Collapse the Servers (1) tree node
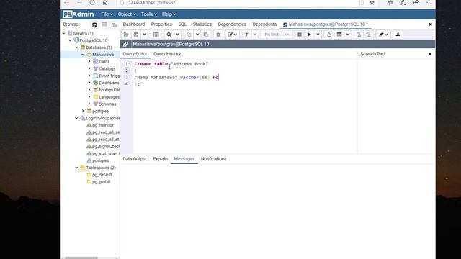Screen dimensions: 461x259 tap(64, 33)
